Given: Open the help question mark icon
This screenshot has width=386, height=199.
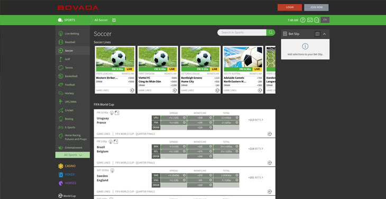Looking at the screenshot, I should point(303,20).
